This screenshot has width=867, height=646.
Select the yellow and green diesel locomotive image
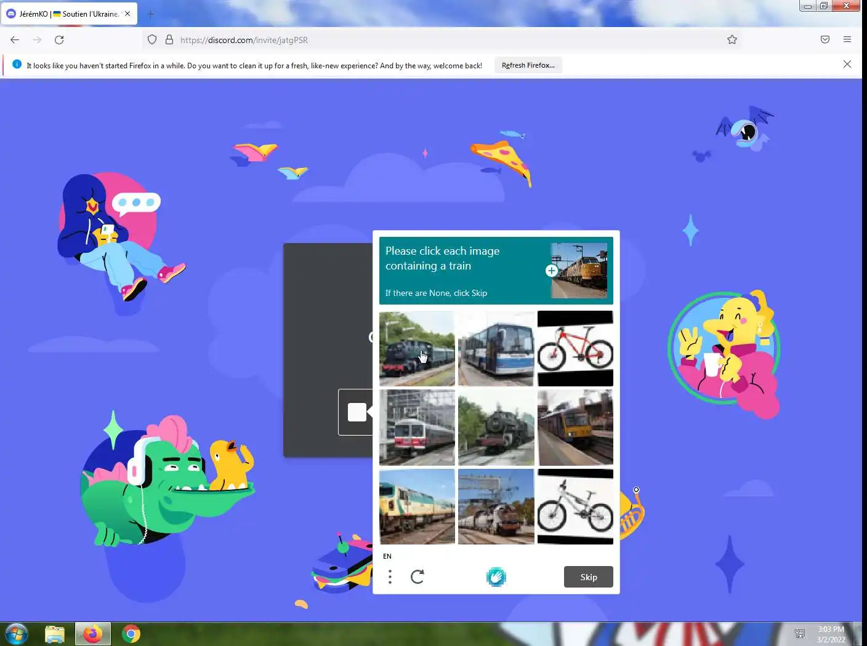point(417,506)
